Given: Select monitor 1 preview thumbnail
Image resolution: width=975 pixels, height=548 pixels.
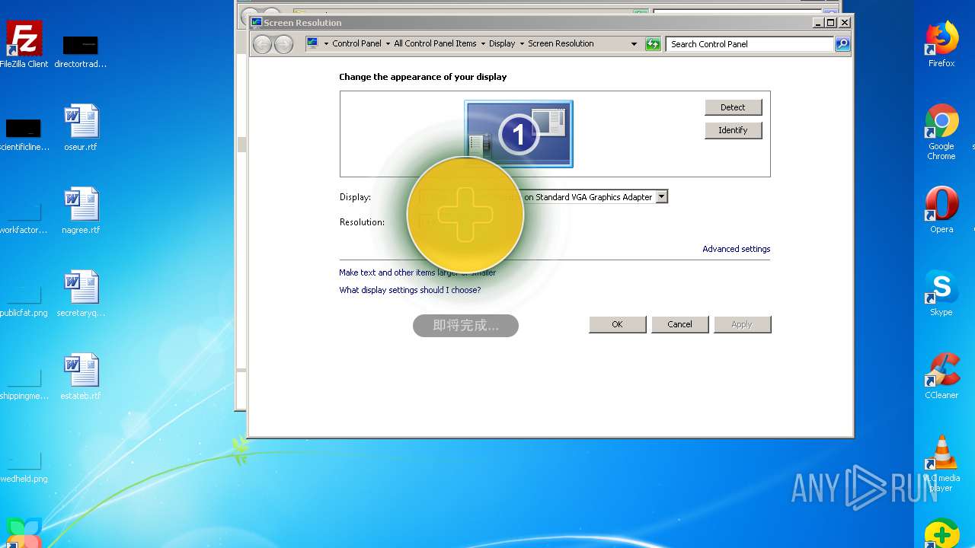Looking at the screenshot, I should pyautogui.click(x=519, y=134).
